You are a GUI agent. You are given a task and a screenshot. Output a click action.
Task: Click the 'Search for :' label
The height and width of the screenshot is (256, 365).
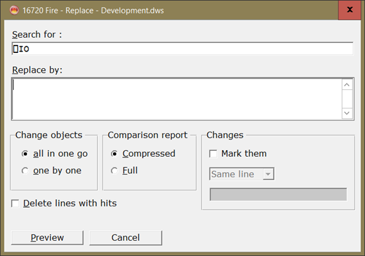pyautogui.click(x=37, y=34)
